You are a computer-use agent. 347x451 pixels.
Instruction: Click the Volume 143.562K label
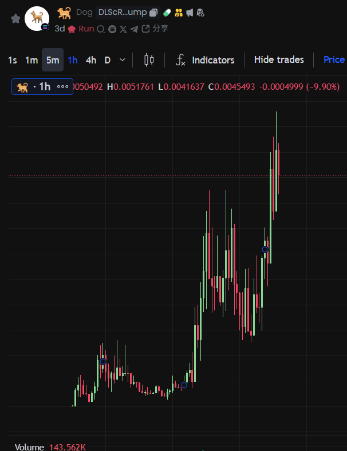tap(50, 447)
